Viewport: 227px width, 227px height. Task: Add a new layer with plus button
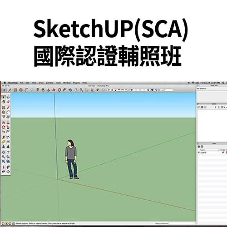pyautogui.click(x=199, y=147)
